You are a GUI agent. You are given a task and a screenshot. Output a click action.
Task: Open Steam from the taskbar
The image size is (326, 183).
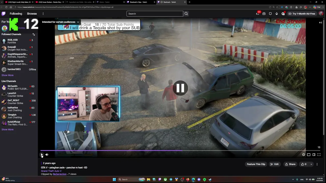click(210, 179)
